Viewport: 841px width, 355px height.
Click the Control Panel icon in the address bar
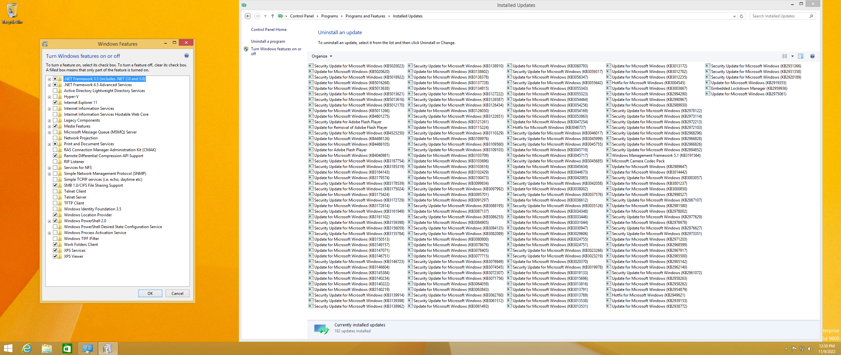point(280,16)
